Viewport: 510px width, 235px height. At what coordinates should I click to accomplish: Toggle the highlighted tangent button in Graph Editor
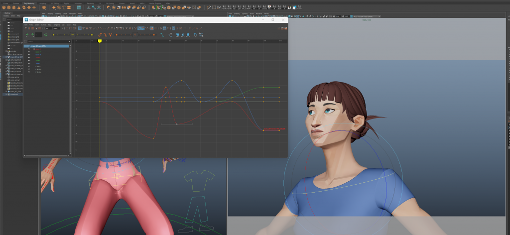(80, 28)
